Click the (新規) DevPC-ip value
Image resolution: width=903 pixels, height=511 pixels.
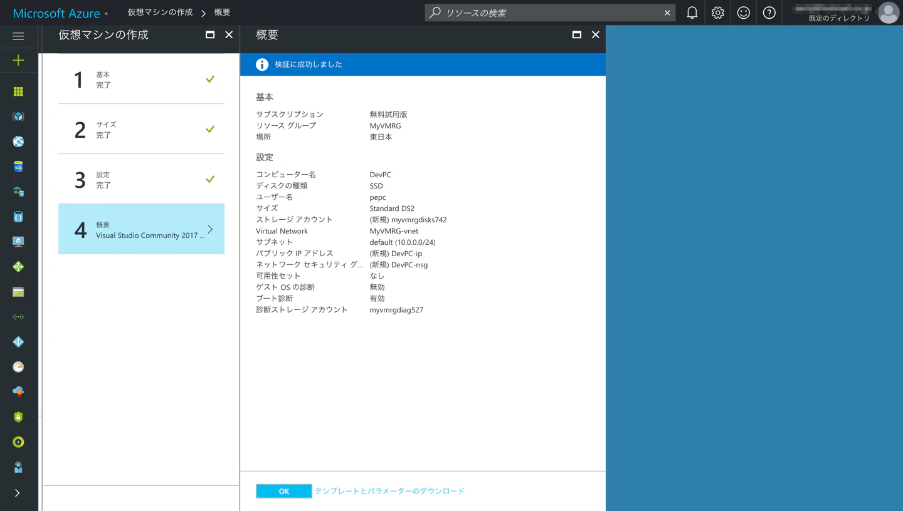396,254
